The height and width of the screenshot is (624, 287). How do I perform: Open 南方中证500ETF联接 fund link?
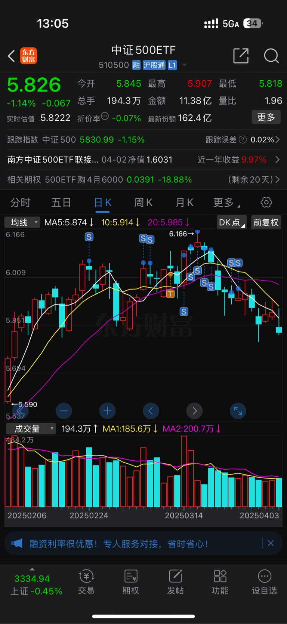coord(53,160)
